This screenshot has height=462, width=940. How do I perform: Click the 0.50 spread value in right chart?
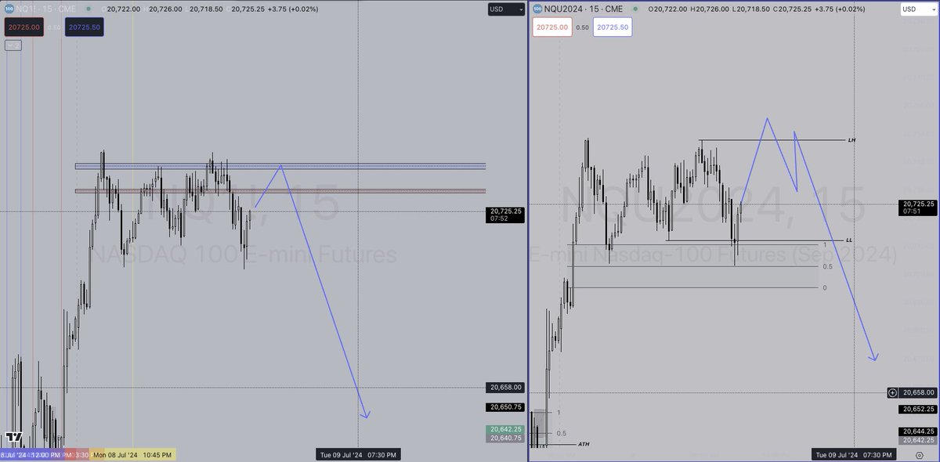pyautogui.click(x=581, y=27)
